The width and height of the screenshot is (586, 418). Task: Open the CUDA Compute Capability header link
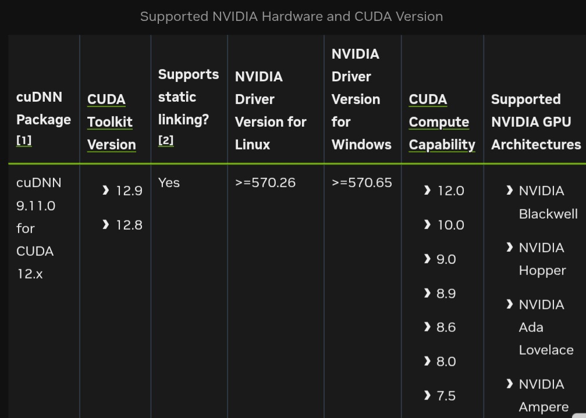(442, 122)
